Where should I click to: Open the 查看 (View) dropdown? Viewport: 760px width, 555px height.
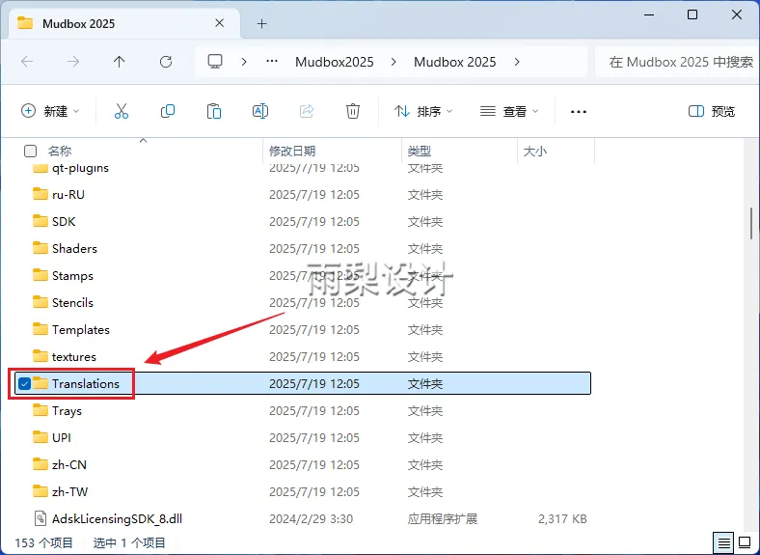tap(509, 111)
